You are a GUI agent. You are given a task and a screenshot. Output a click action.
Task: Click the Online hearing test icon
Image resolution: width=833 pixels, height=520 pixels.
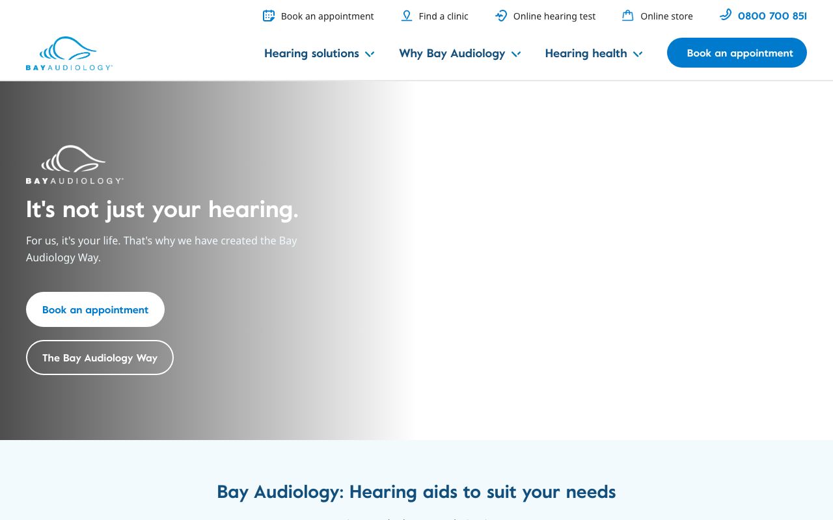point(501,16)
